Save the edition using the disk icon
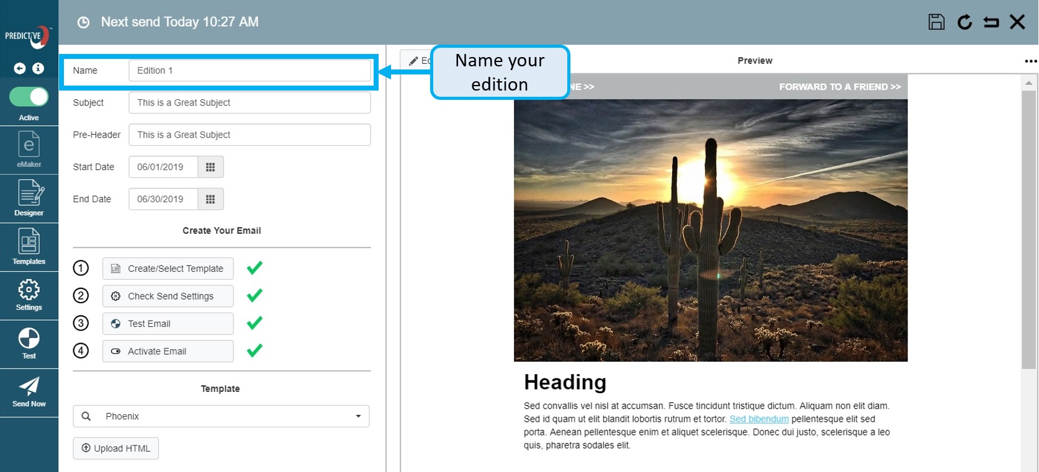Image resolution: width=1039 pixels, height=472 pixels. pos(936,22)
